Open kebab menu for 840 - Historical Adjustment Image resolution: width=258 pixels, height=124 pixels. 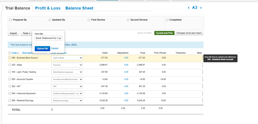coord(203,93)
